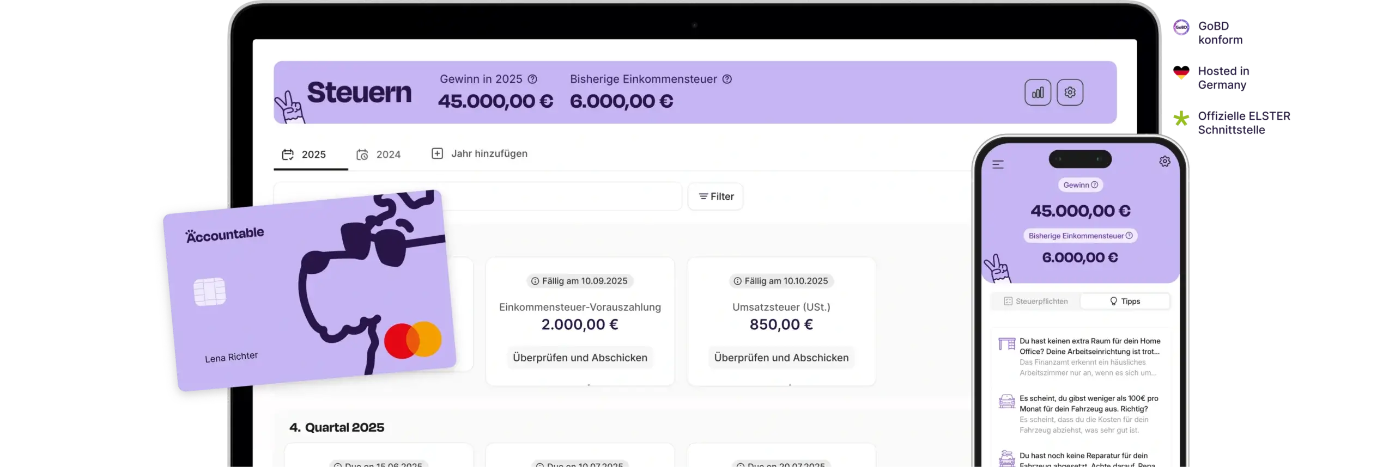Open help for Gewinn in 2025
Screen dimensions: 1395x467
(532, 79)
